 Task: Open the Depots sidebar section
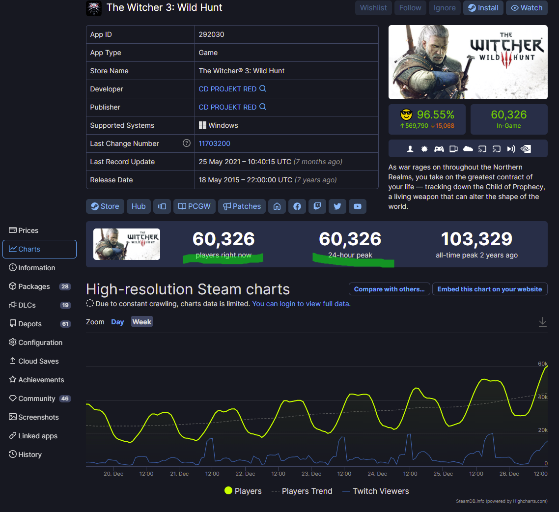pos(40,324)
